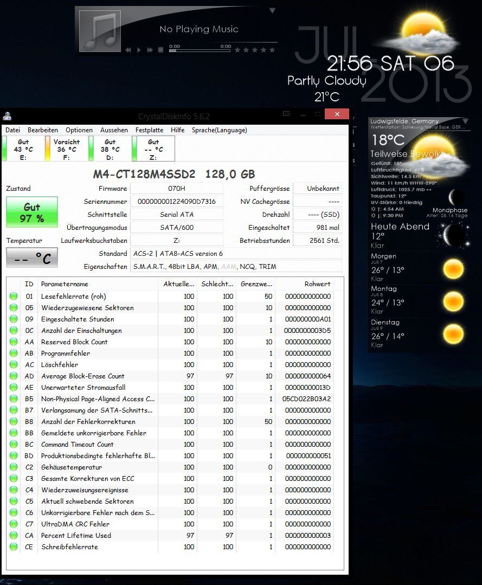Screen dimensions: 482x585
Task: Click the Heute Abend moon icon
Action: click(x=454, y=235)
